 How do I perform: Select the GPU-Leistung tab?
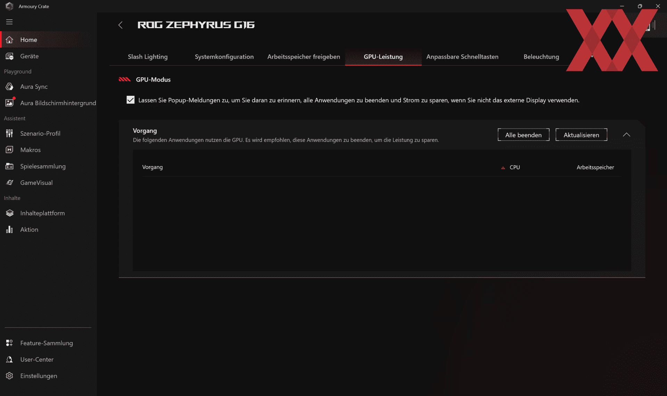(383, 57)
